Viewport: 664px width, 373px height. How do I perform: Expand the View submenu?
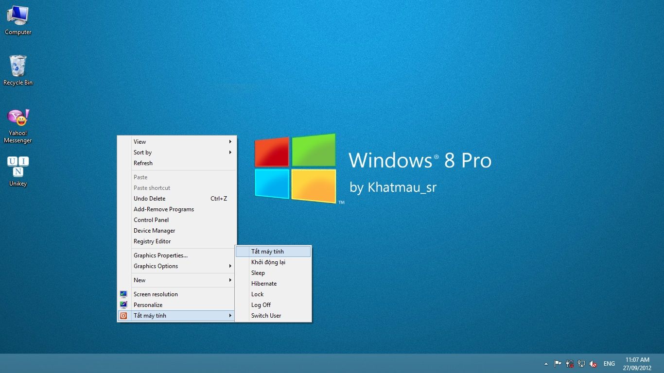(x=177, y=142)
